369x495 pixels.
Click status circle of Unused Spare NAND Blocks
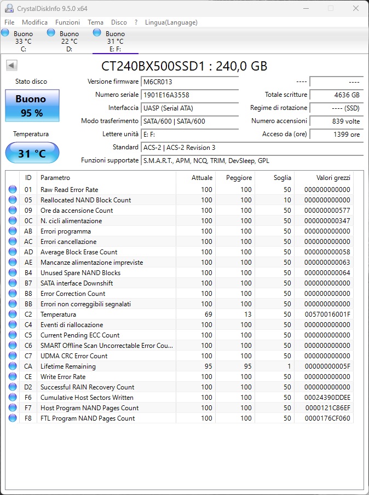point(13,273)
